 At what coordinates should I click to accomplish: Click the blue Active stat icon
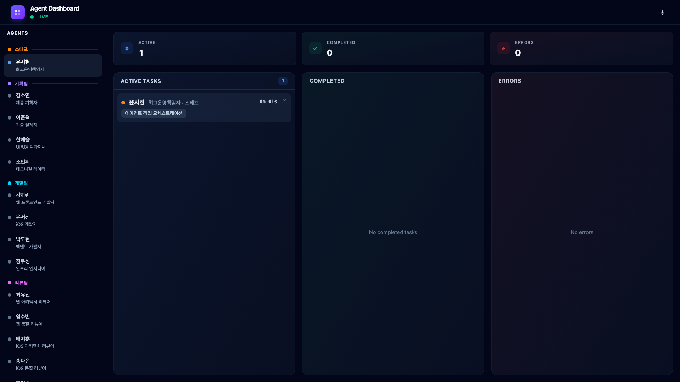[127, 48]
